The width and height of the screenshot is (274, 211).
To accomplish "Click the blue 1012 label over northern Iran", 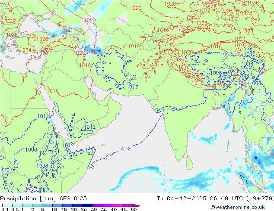I will pos(99,69).
